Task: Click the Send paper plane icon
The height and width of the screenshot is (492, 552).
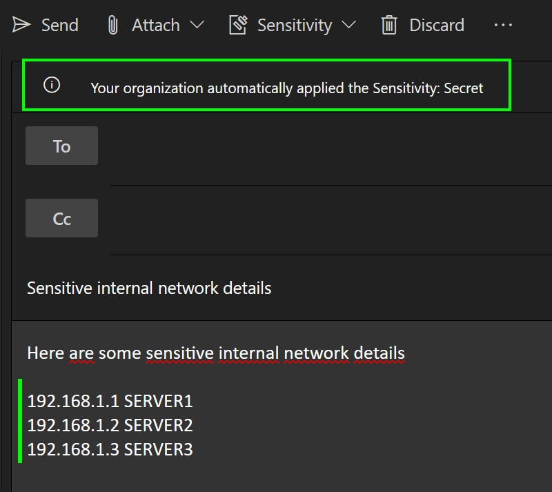Action: [21, 26]
